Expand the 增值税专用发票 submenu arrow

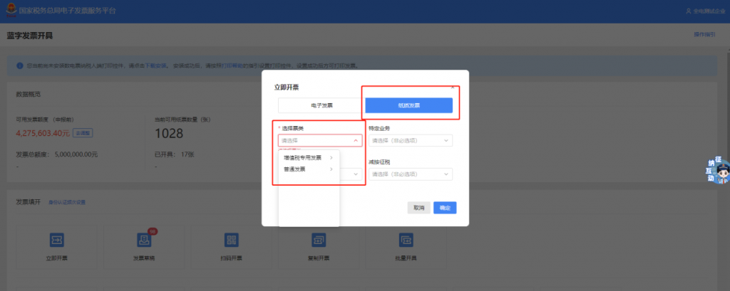coord(331,157)
